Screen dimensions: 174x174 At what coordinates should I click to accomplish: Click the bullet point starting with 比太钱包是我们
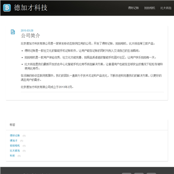[94, 66]
